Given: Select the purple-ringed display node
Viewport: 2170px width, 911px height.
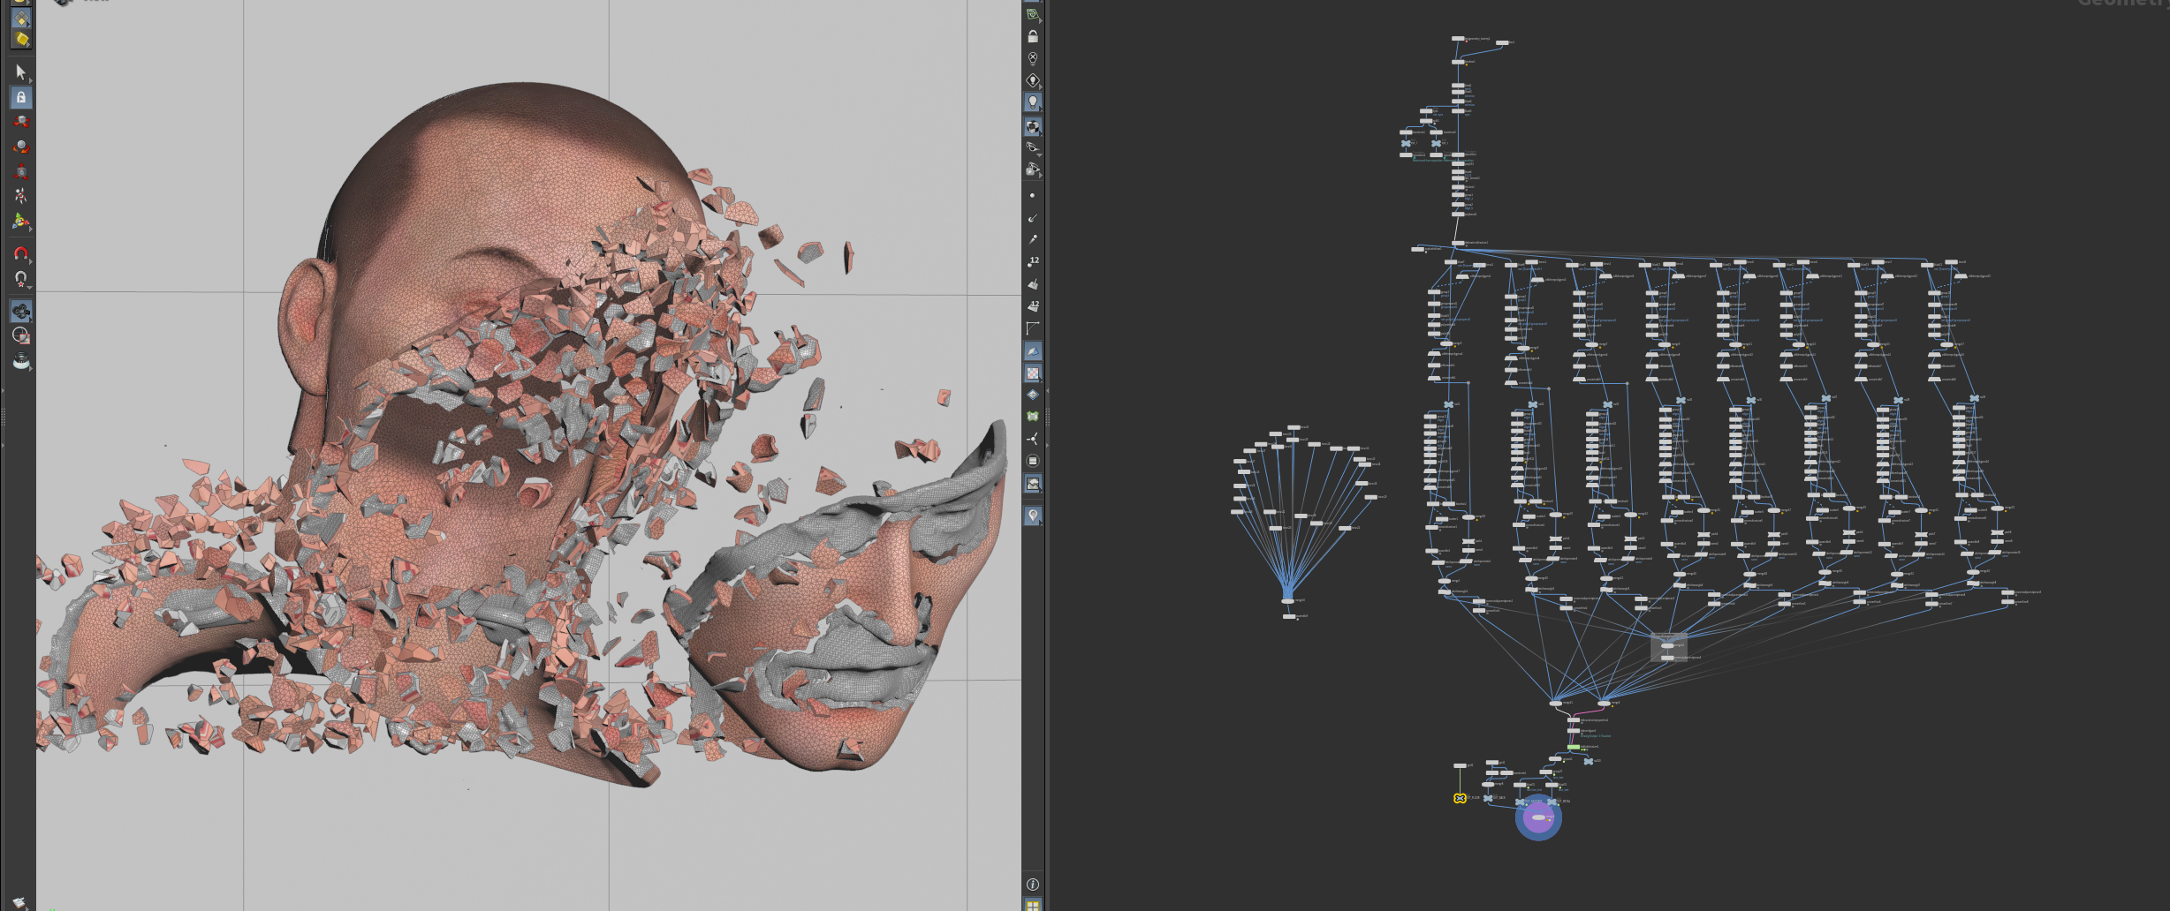Looking at the screenshot, I should click(x=1538, y=817).
